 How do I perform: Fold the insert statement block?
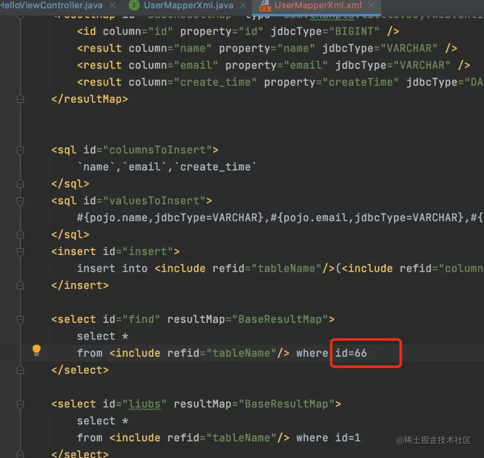click(20, 252)
